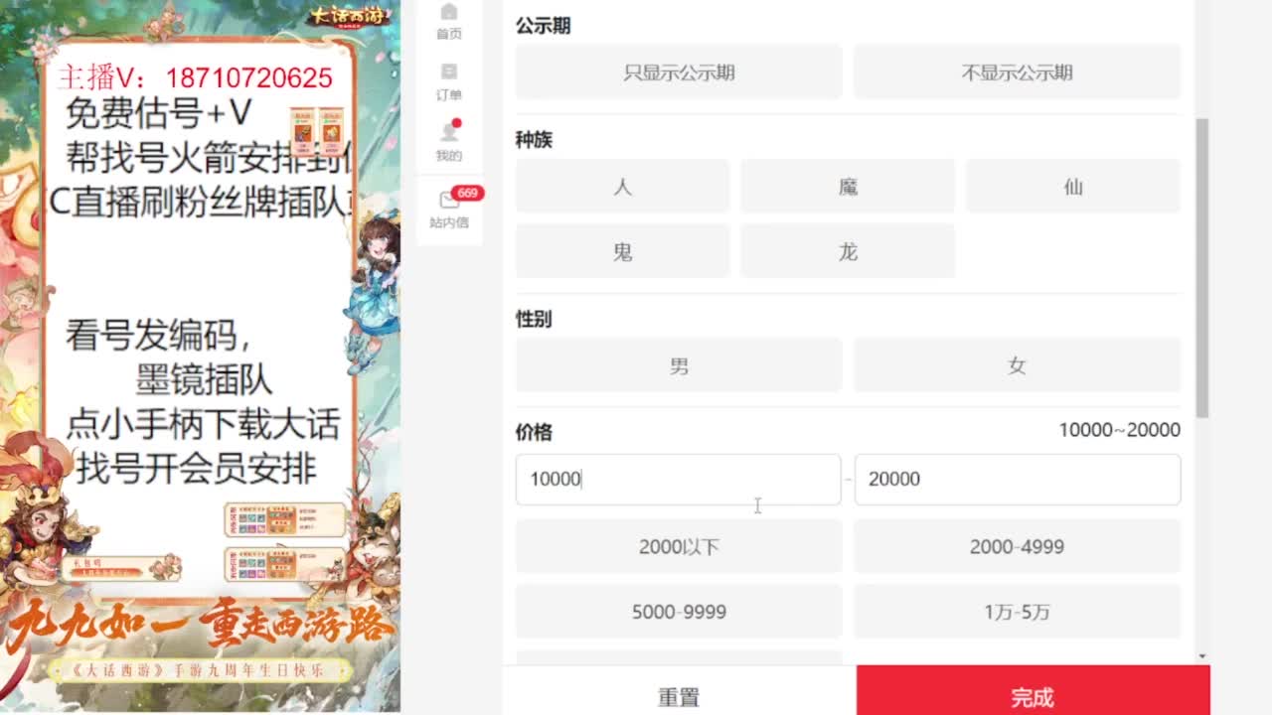The height and width of the screenshot is (715, 1272).
Task: Select race option 仙
Action: 1073,187
